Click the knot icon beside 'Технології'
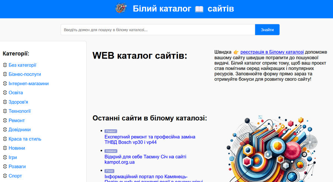 click(5, 111)
